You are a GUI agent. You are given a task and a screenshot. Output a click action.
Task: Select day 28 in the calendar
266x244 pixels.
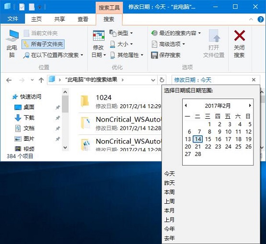coord(198,154)
